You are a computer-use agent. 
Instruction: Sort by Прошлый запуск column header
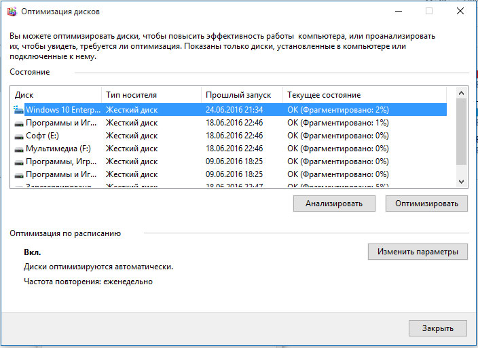[x=242, y=95]
